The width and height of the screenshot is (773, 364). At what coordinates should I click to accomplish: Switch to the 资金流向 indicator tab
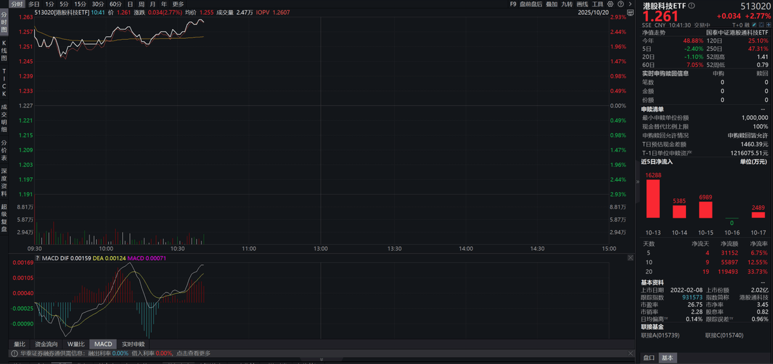pyautogui.click(x=46, y=344)
